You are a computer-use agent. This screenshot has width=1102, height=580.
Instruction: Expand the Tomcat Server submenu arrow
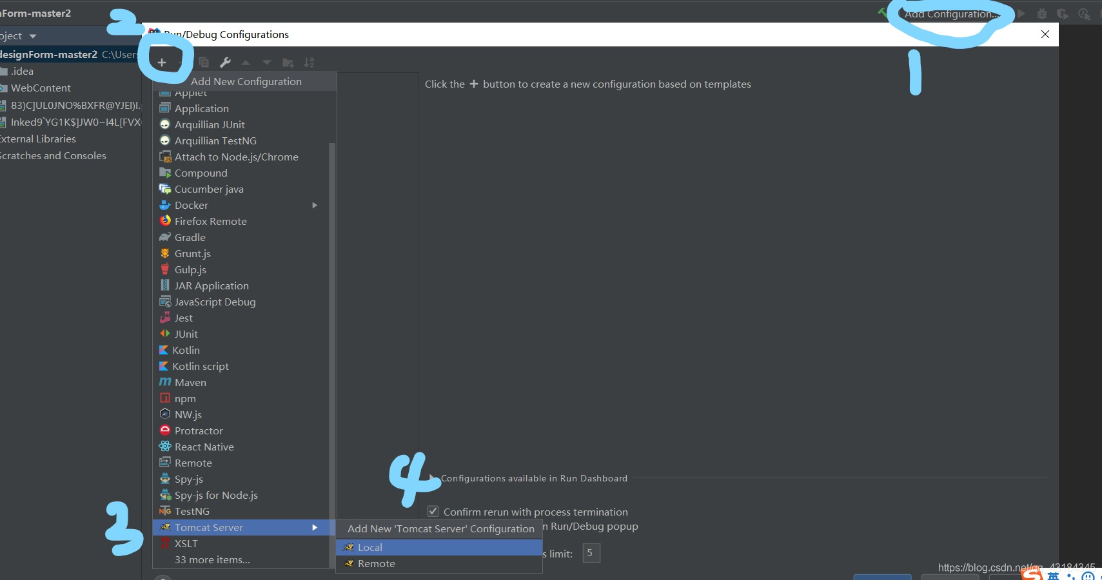point(315,527)
